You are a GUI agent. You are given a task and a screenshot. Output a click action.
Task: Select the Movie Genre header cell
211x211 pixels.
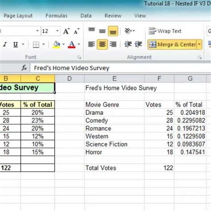pyautogui.click(x=114, y=105)
